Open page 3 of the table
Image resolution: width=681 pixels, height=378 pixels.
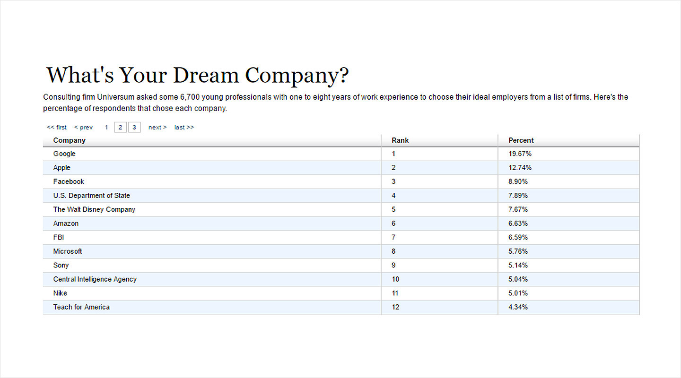point(134,128)
